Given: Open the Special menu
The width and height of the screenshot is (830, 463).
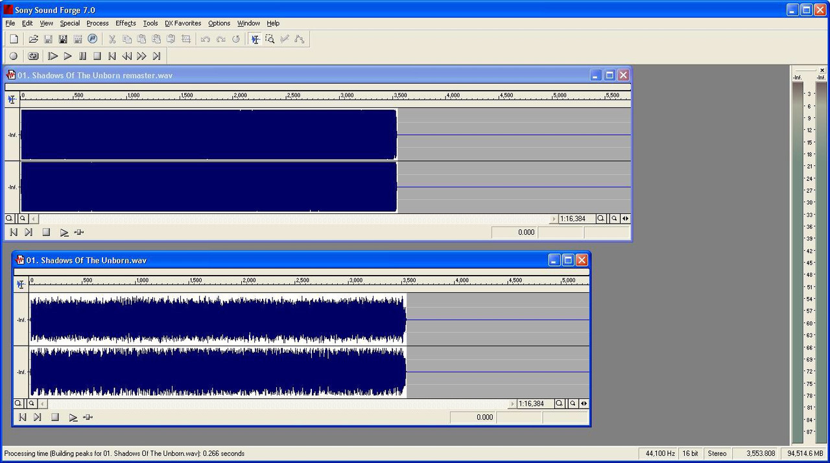Looking at the screenshot, I should 70,23.
